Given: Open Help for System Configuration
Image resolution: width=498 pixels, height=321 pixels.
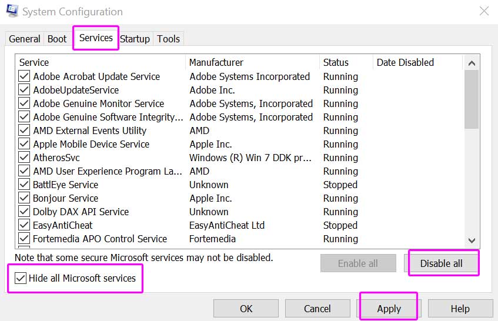Looking at the screenshot, I should pos(460,308).
